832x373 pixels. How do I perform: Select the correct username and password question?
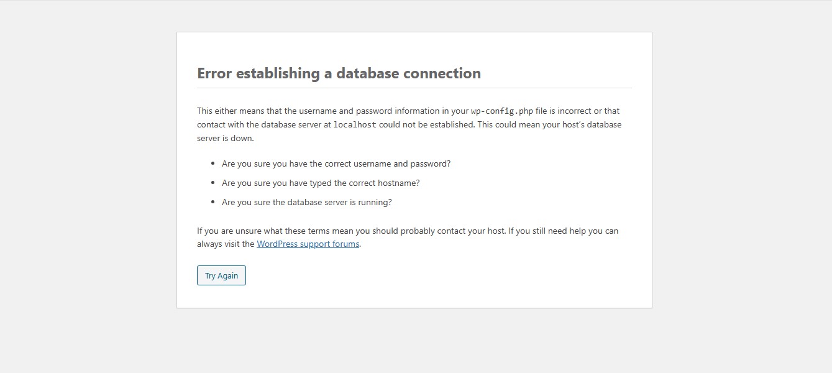[x=336, y=164]
